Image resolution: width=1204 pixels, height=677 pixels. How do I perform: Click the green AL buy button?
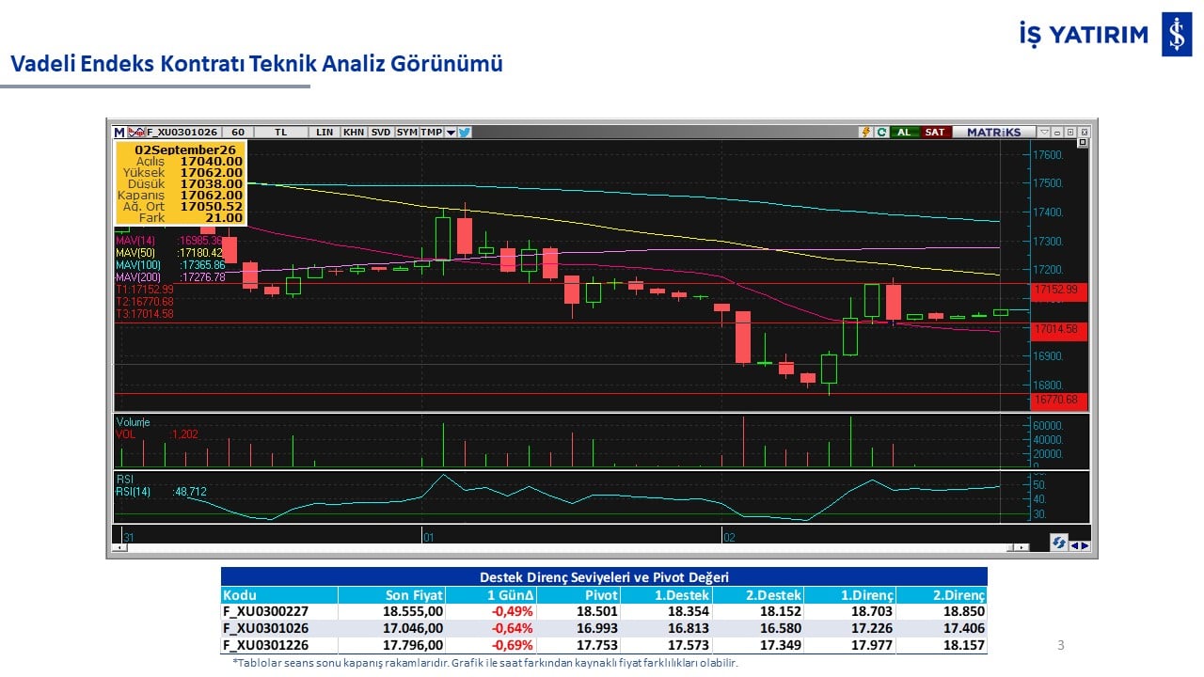click(904, 133)
